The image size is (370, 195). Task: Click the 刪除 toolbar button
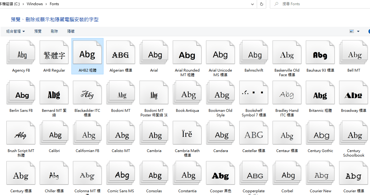click(54, 31)
